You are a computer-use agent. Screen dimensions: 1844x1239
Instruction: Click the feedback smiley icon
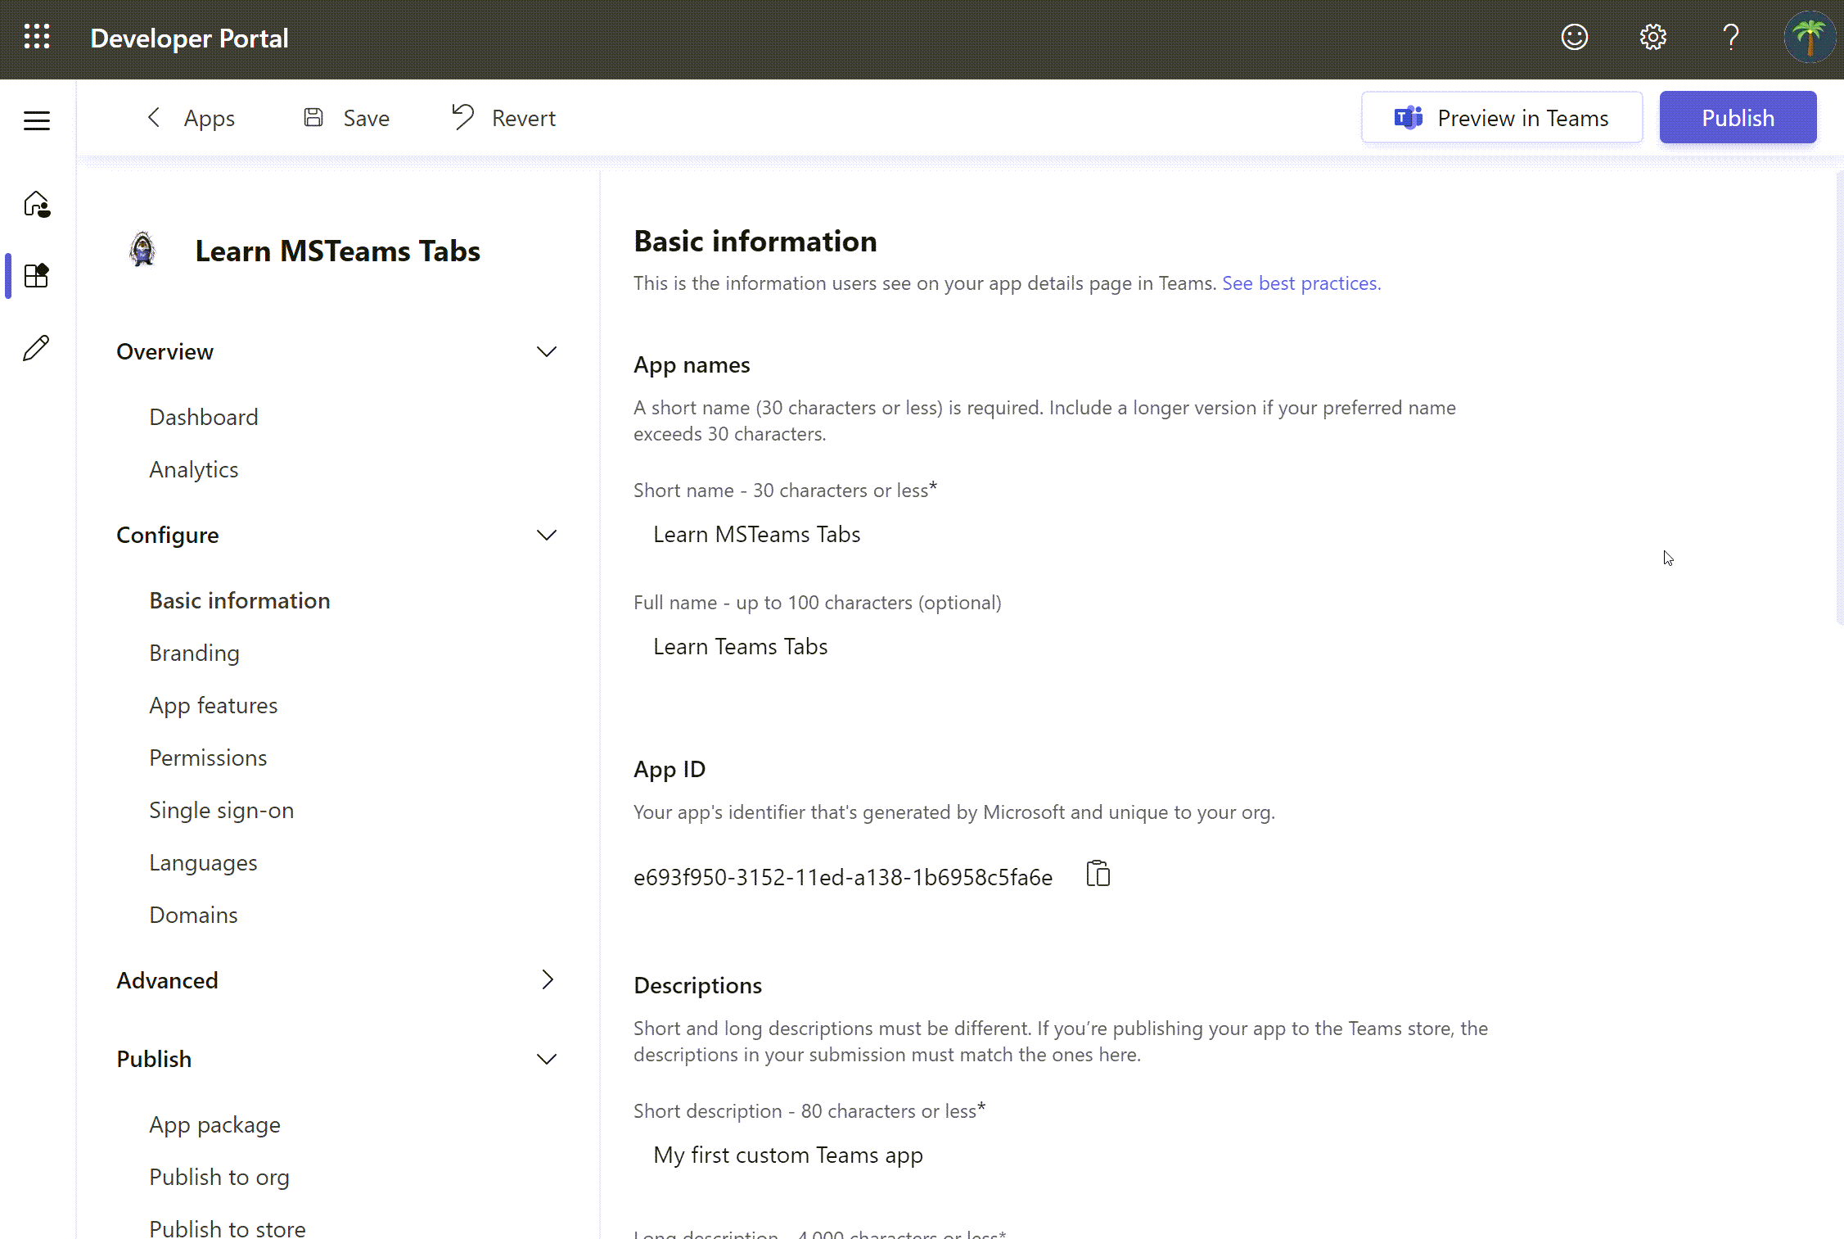1574,38
